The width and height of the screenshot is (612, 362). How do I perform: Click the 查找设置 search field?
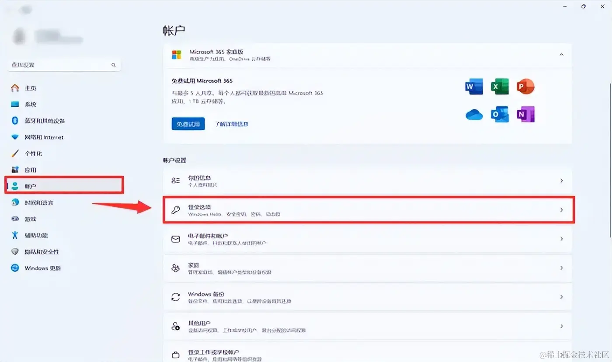pyautogui.click(x=64, y=65)
